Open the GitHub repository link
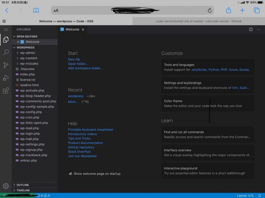Screen dimensions: 265x198 pyautogui.click(x=81, y=147)
